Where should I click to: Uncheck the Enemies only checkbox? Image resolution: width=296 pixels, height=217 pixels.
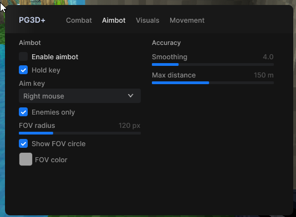[23, 112]
